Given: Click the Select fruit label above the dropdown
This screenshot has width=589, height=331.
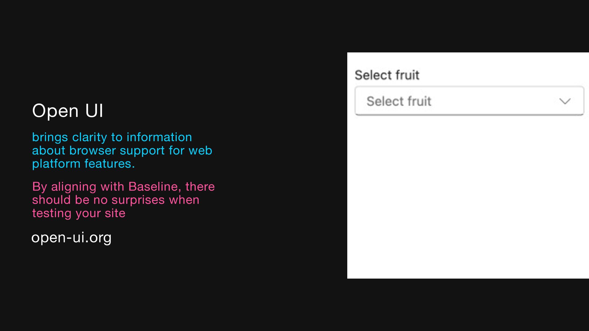Looking at the screenshot, I should click(x=387, y=75).
